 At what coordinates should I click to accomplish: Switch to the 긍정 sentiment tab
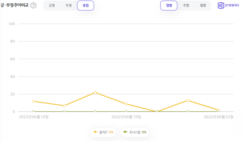tap(52, 6)
